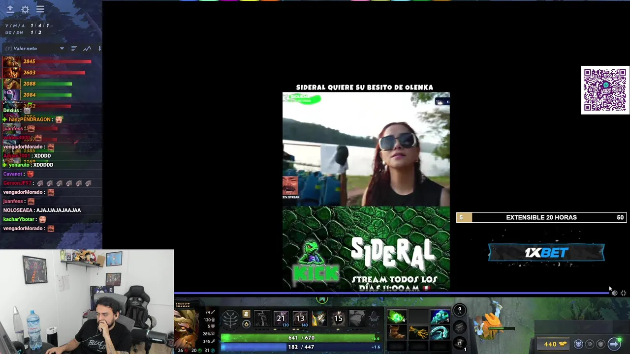630x354 pixels.
Task: Click the "V / M / A" score line
Action: point(27,26)
